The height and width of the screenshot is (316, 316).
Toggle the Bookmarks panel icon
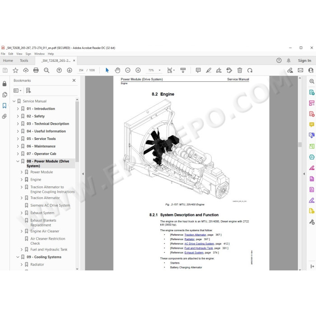(x=5, y=106)
